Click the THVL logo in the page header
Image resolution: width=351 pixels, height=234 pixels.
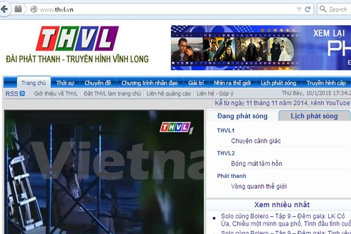(x=77, y=38)
